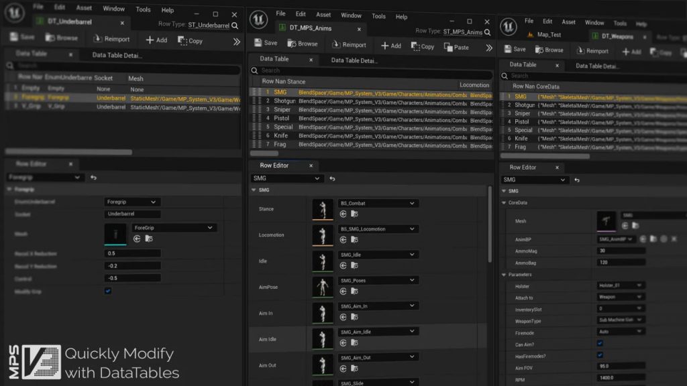Click Save in the DT_Underbarrel window
The height and width of the screenshot is (386, 687).
[x=22, y=38]
